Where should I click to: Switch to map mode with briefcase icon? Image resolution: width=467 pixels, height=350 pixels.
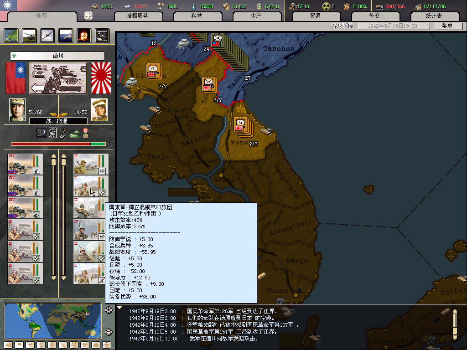96,345
